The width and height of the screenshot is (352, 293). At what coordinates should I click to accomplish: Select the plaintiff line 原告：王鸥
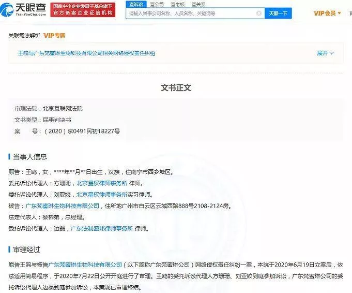tap(90, 172)
